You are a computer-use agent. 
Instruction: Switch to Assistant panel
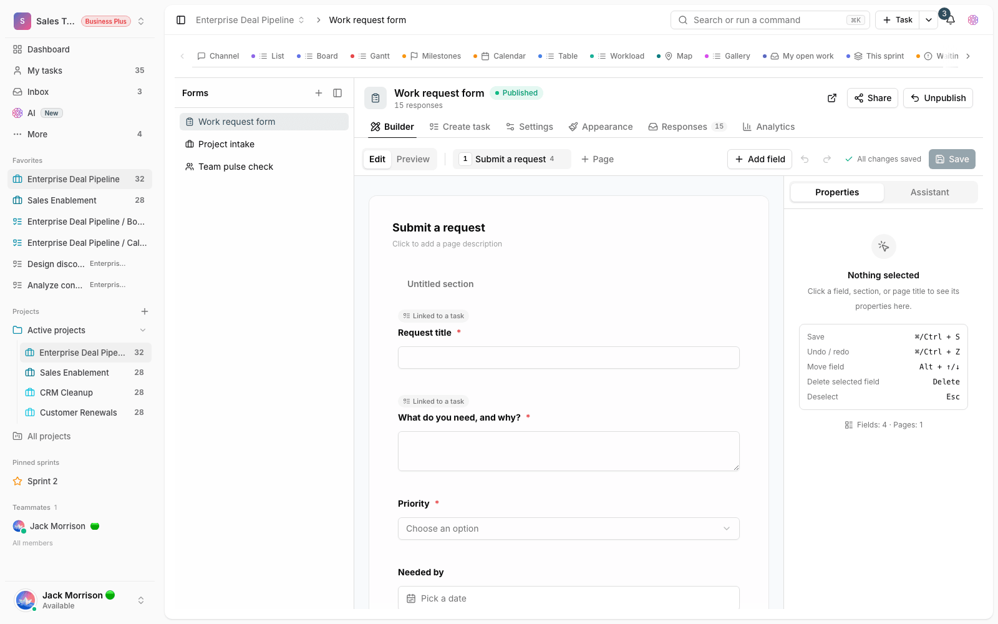(930, 192)
